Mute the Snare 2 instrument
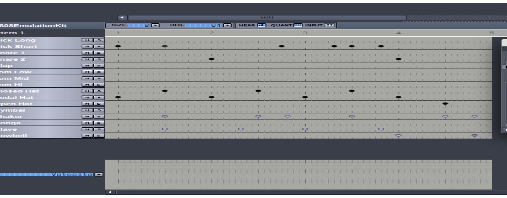The height and width of the screenshot is (198, 507). 87,59
